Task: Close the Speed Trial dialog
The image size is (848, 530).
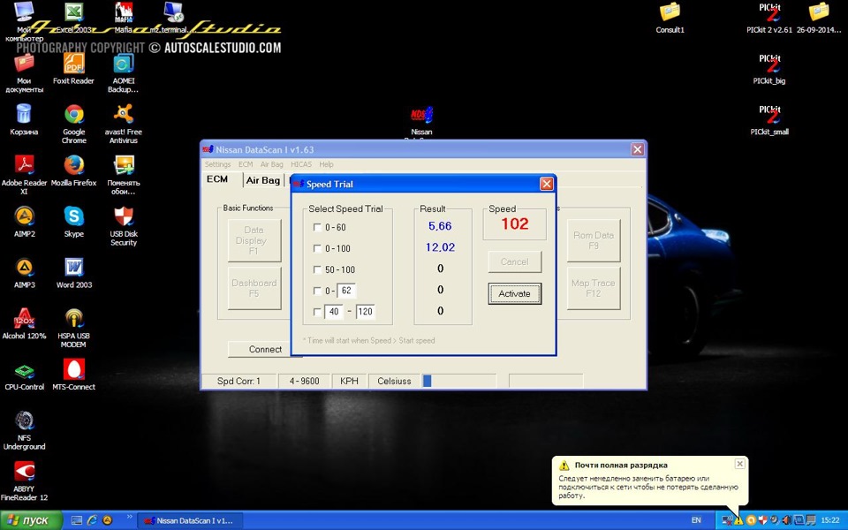Action: pos(547,184)
